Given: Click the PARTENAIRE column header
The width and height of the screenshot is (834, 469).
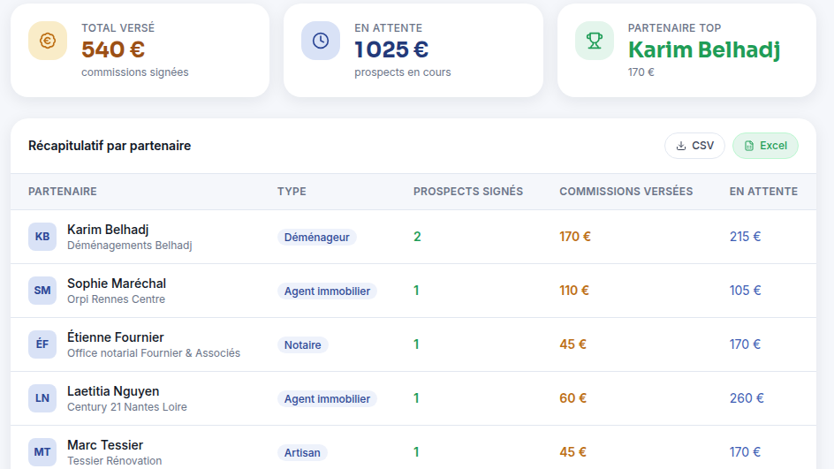Looking at the screenshot, I should click(63, 192).
